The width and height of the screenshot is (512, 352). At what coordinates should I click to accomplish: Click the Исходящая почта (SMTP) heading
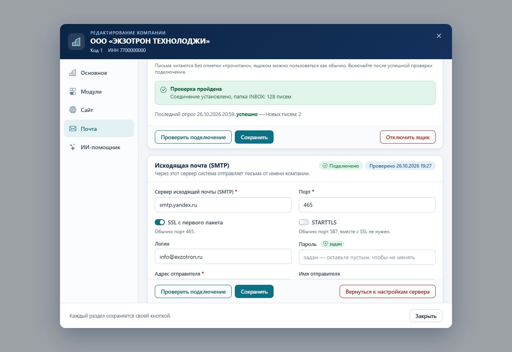pyautogui.click(x=192, y=166)
